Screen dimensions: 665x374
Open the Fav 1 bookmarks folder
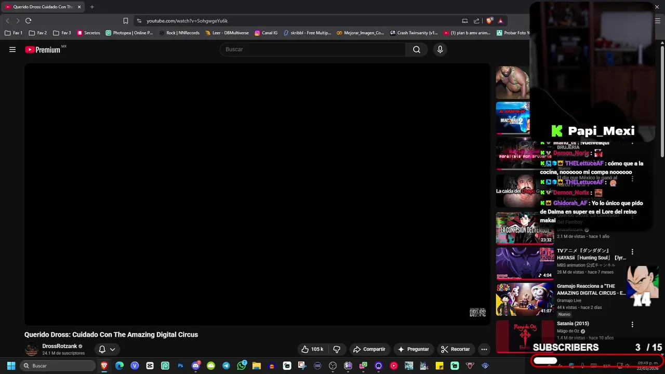coord(14,33)
